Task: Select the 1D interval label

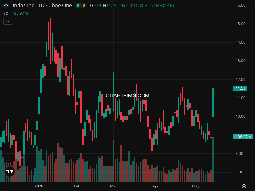Action: (41, 5)
